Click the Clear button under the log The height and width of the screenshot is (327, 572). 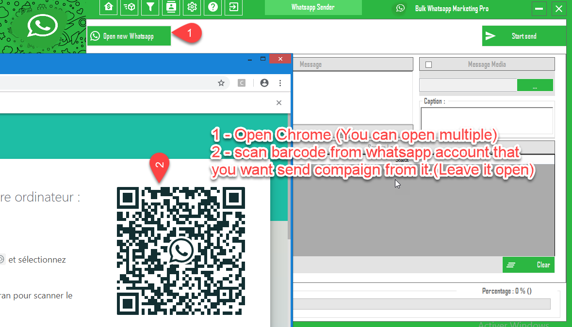(x=528, y=265)
